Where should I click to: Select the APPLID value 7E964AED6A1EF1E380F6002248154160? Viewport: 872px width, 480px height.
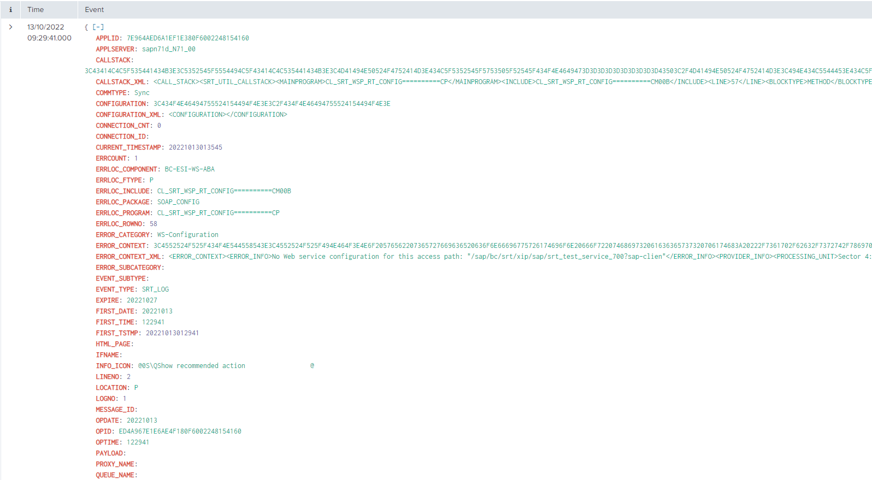coord(187,38)
